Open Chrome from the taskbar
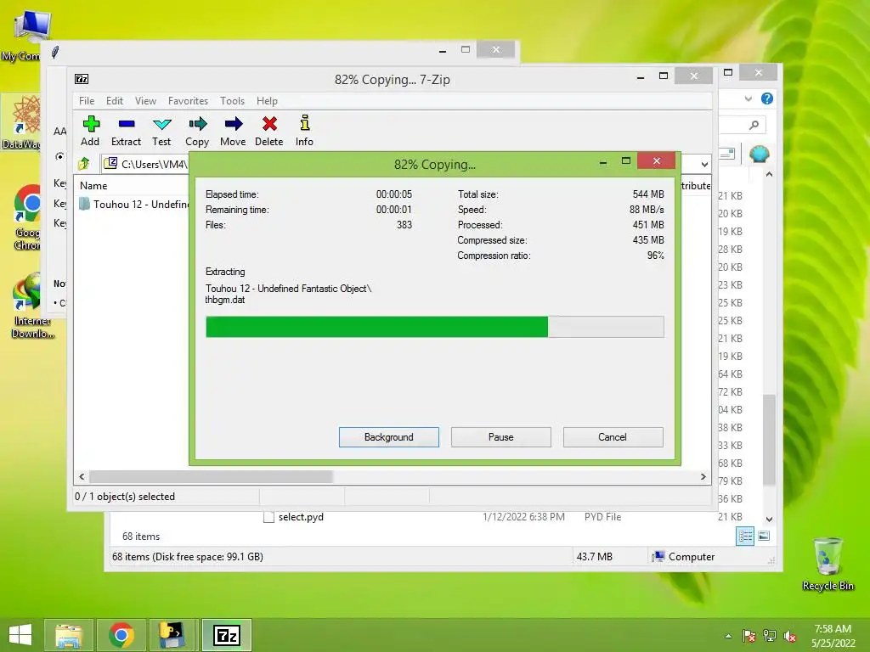Screen dimensions: 870x652 121,635
